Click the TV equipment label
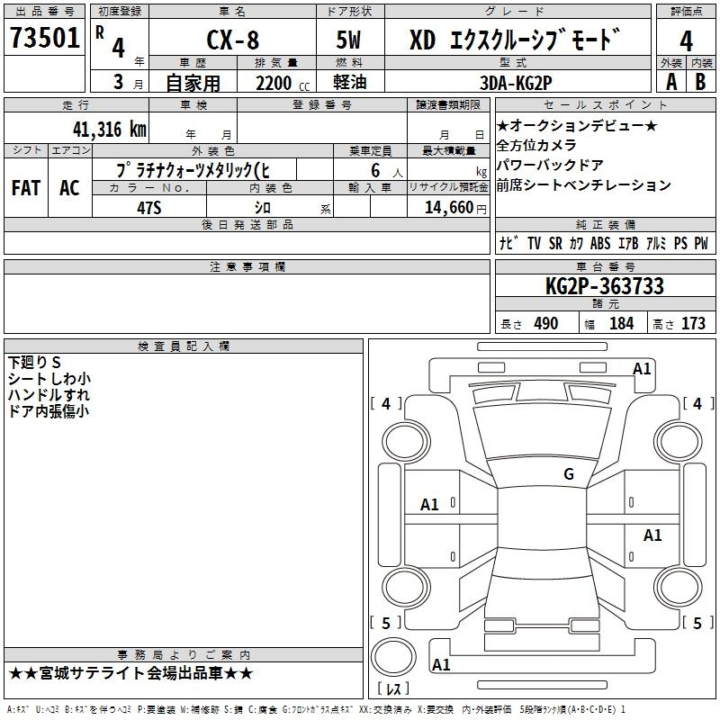This screenshot has height=720, width=720. [x=534, y=244]
